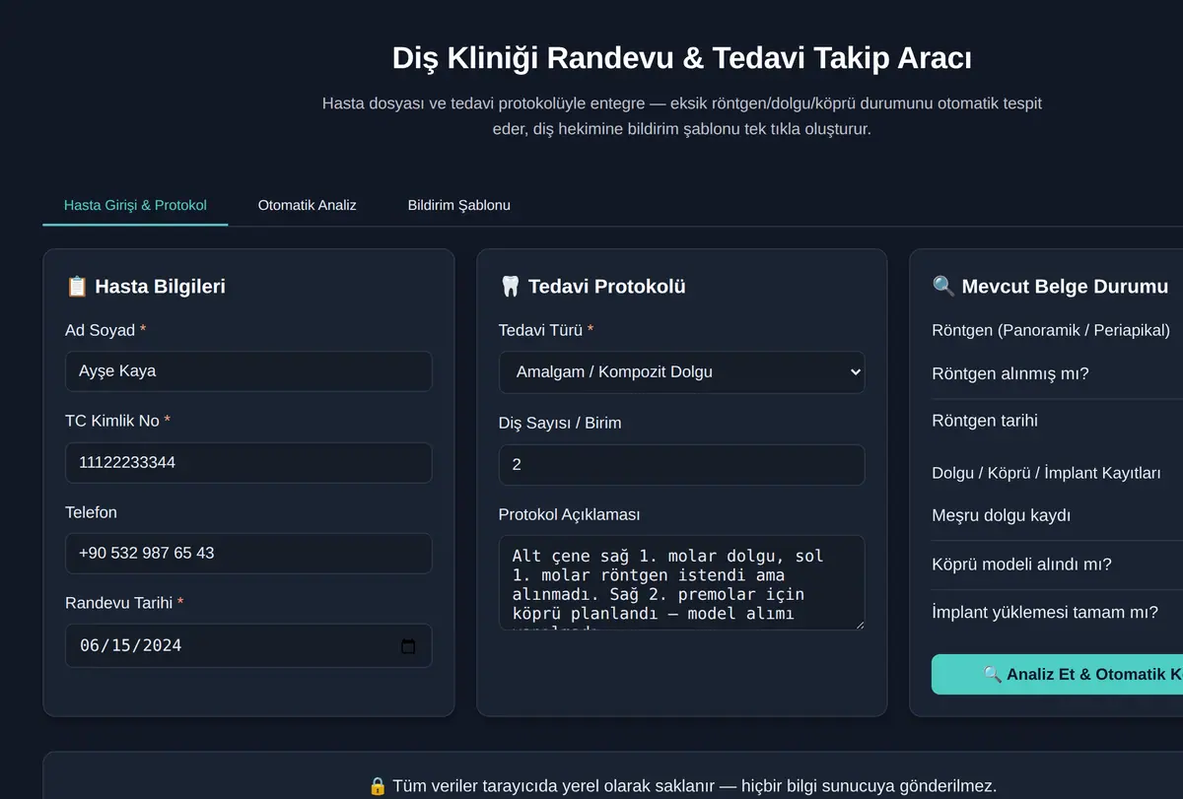Image resolution: width=1183 pixels, height=799 pixels.
Task: Click the page title 'Diş Kliniği Randevu & Tedavi Takip Aracı'
Action: 681,58
